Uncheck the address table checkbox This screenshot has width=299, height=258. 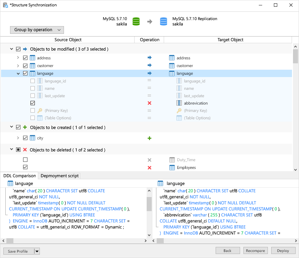(x=25, y=58)
